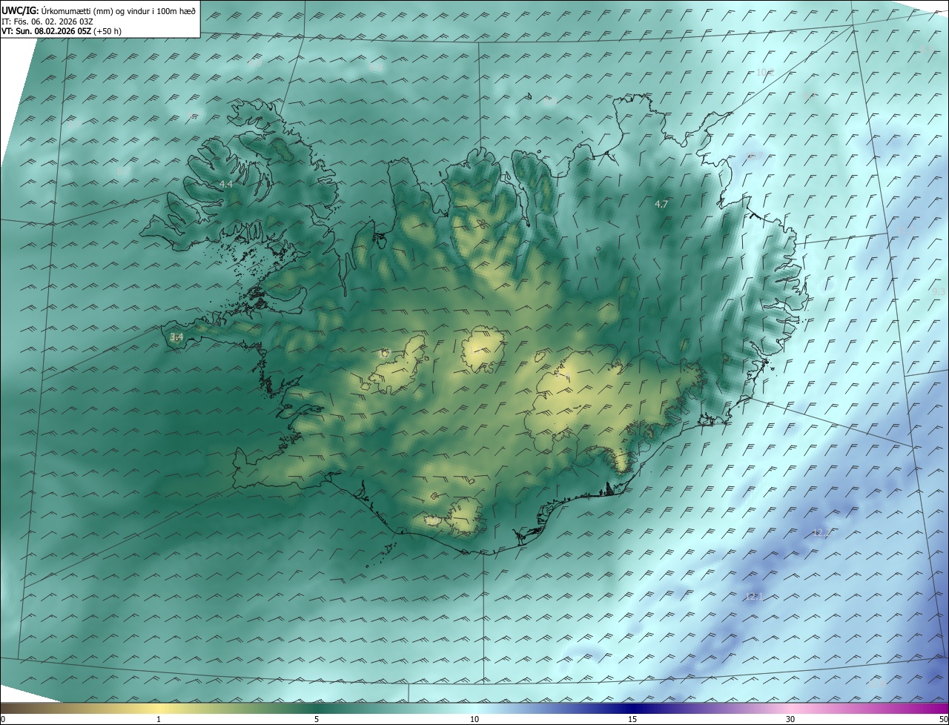The width and height of the screenshot is (949, 725).
Task: Click the 12.1 value over the southeast sea
Action: [x=753, y=597]
